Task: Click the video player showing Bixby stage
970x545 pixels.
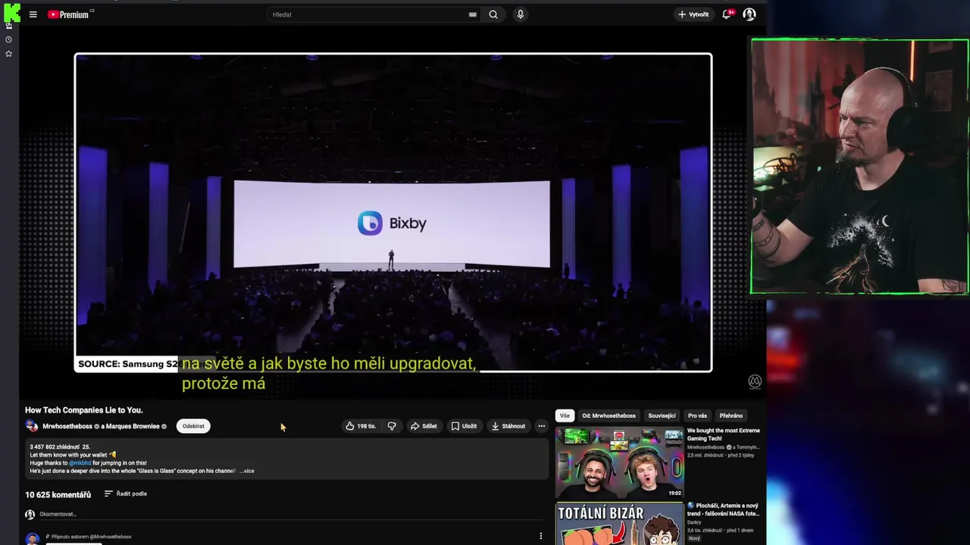Action: (393, 213)
